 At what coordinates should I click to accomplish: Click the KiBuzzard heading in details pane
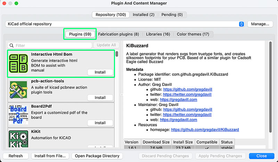[137, 46]
